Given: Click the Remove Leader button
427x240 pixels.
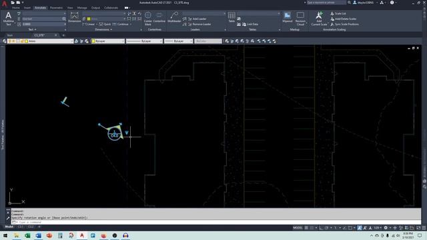Looking at the screenshot, I should pyautogui.click(x=199, y=24).
